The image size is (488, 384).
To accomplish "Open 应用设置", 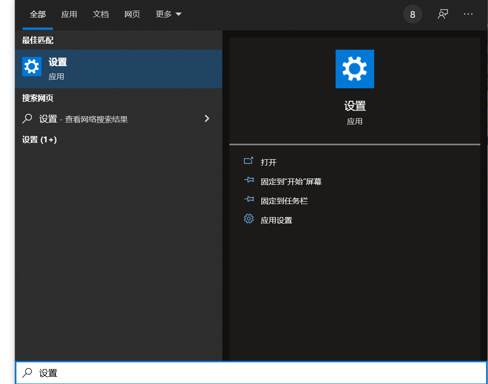I will tap(276, 220).
